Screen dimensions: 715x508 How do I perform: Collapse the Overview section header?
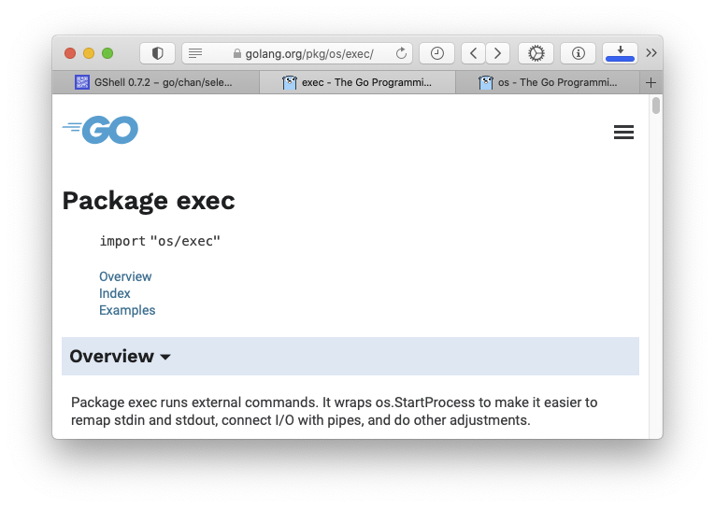click(x=120, y=357)
